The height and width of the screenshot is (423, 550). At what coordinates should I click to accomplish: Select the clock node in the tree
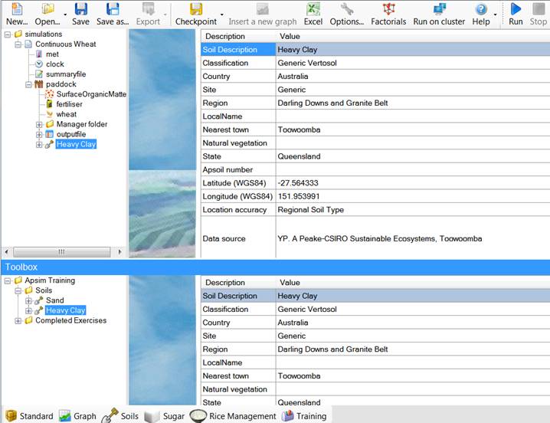click(x=54, y=64)
